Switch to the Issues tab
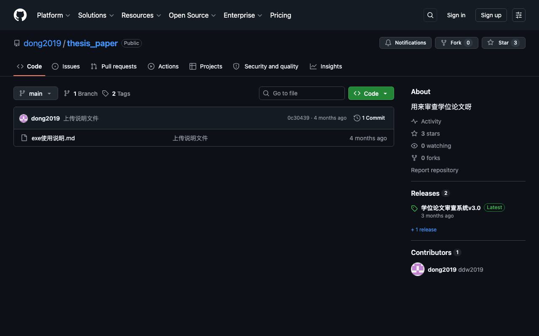Screen dimensions: 539x336 pyautogui.click(x=66, y=66)
